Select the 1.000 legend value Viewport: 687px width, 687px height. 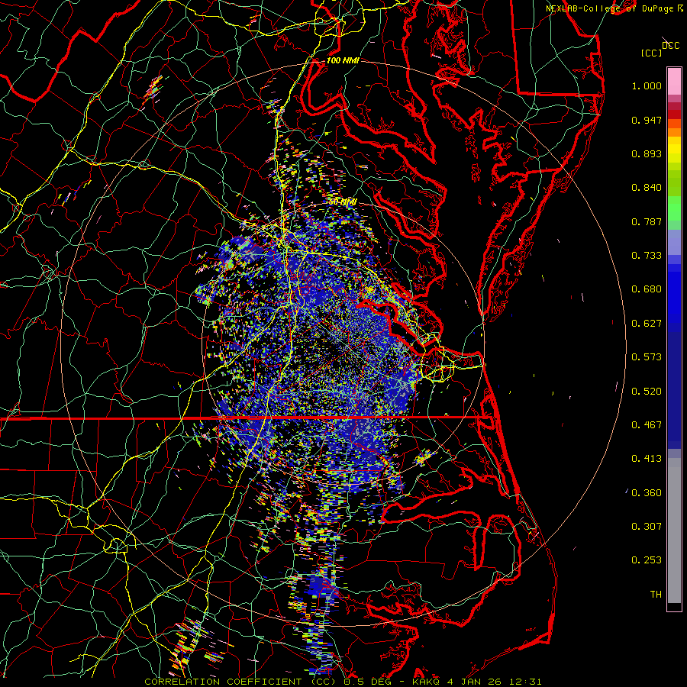(x=647, y=85)
